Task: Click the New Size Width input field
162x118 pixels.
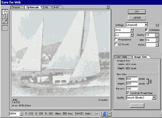Action: tap(132, 79)
